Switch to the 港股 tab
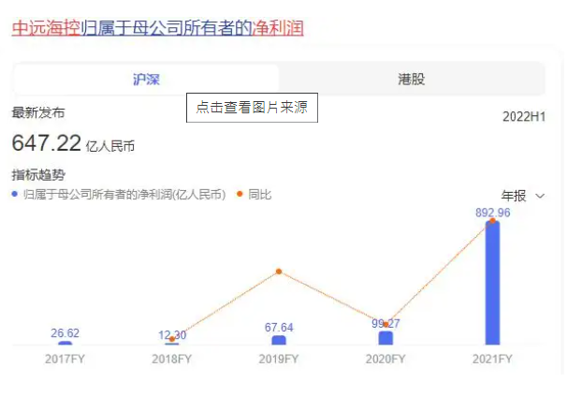The width and height of the screenshot is (582, 412). [x=412, y=80]
